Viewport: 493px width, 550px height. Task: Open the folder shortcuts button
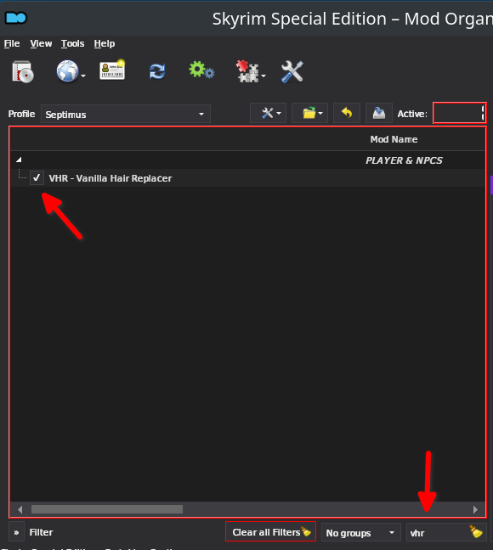point(309,113)
